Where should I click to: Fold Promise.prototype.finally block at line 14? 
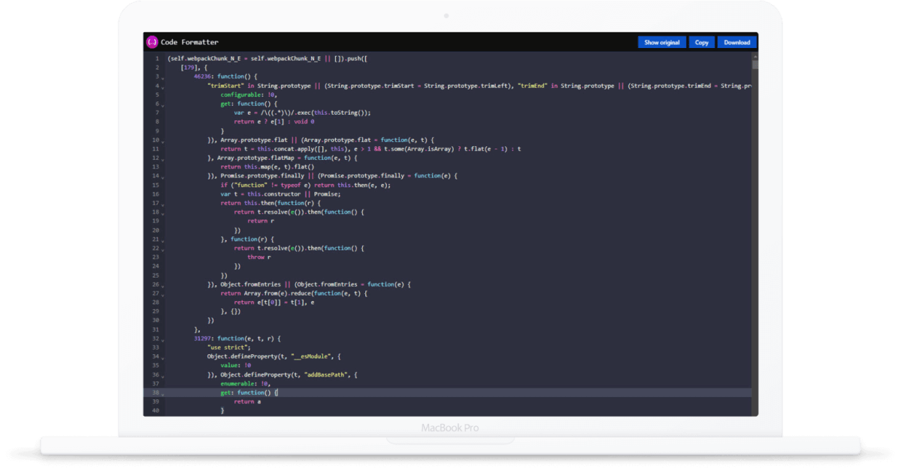[162, 177]
